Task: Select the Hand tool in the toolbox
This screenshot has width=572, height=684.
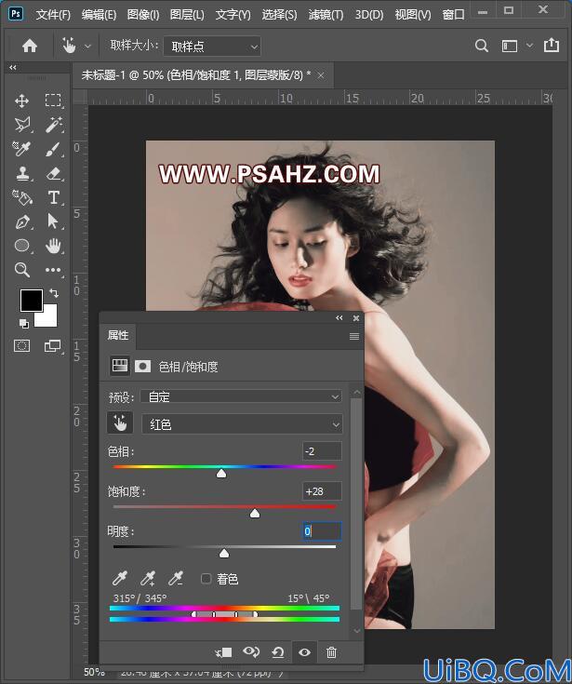Action: (x=53, y=246)
